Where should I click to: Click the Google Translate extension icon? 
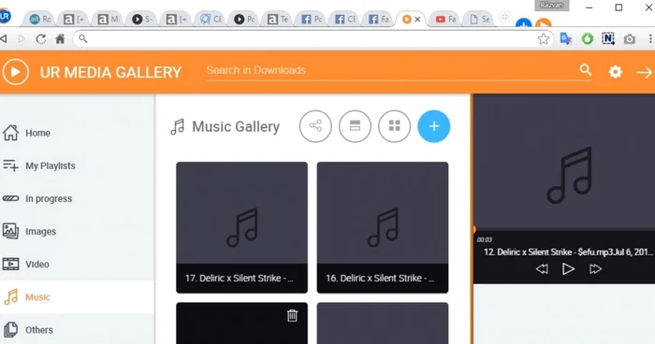click(565, 39)
